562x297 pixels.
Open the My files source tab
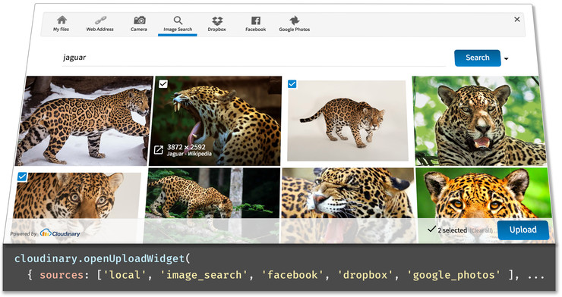coord(61,24)
